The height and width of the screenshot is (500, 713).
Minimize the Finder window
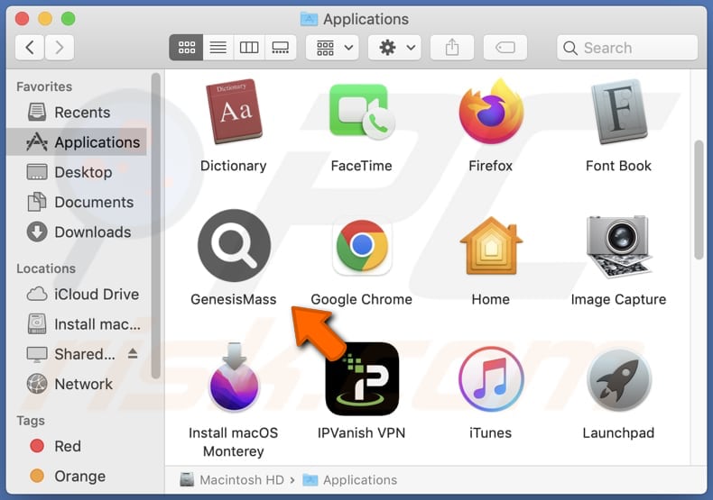[45, 19]
